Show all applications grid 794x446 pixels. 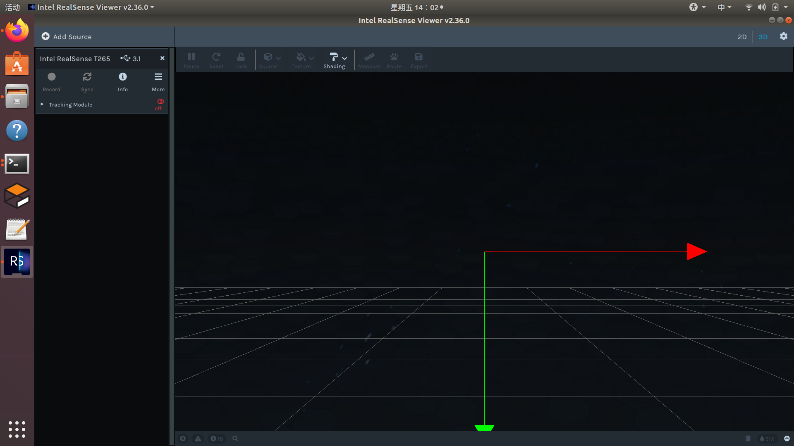(x=17, y=429)
